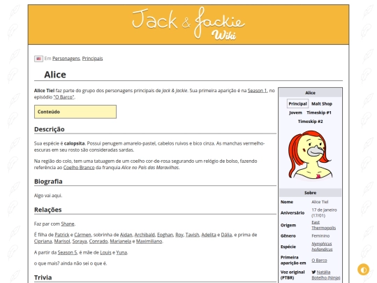Expand the Conteúdo table of contents
Viewport: 377px width, 283px height.
[x=75, y=112]
